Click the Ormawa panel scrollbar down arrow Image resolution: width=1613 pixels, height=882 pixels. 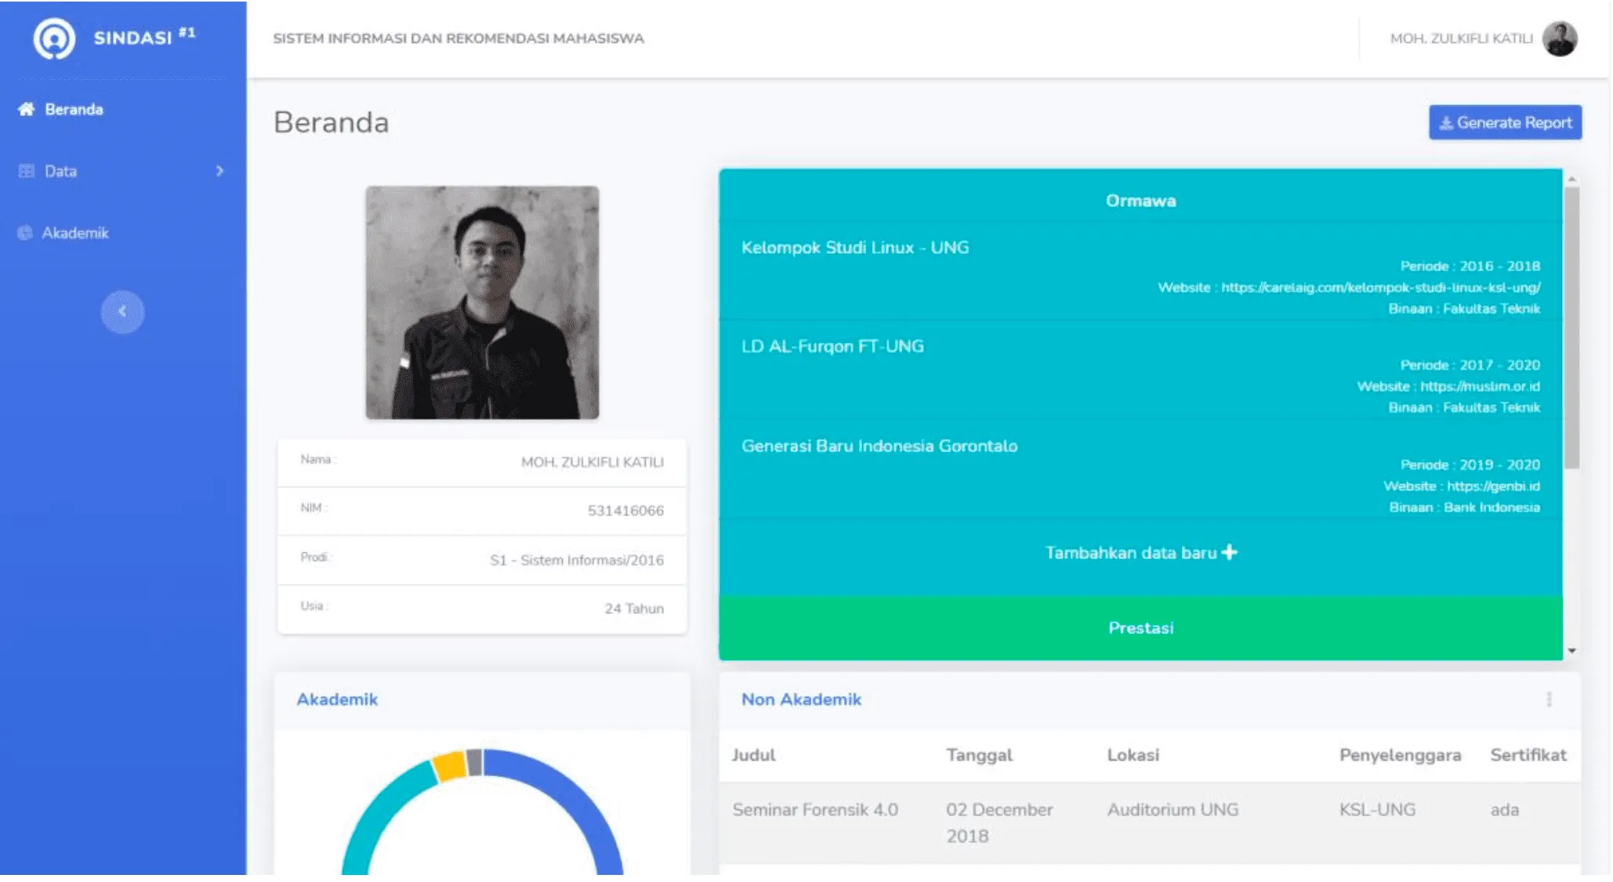click(x=1571, y=651)
